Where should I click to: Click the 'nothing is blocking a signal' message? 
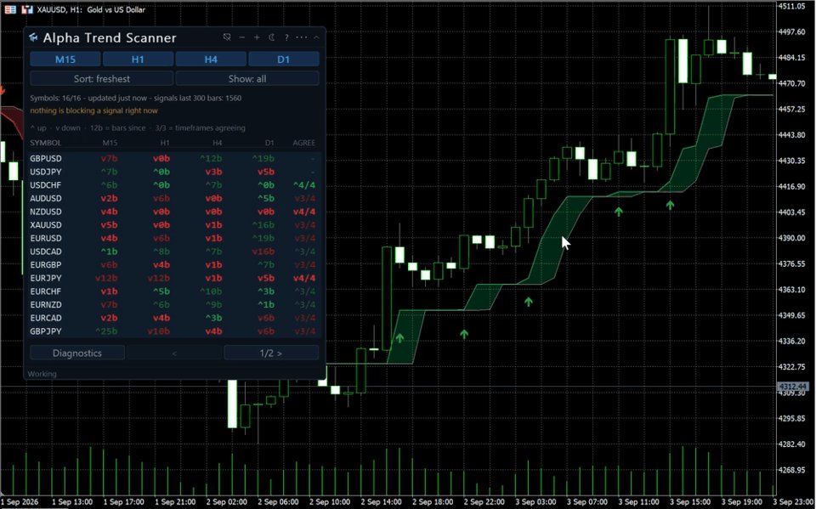pos(93,110)
